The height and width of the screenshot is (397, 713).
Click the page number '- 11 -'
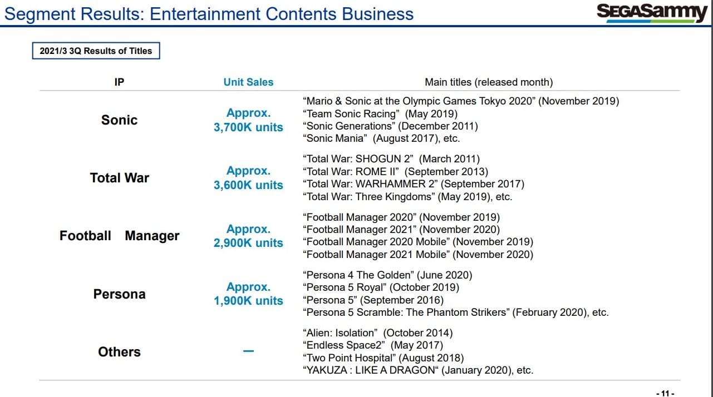665,393
